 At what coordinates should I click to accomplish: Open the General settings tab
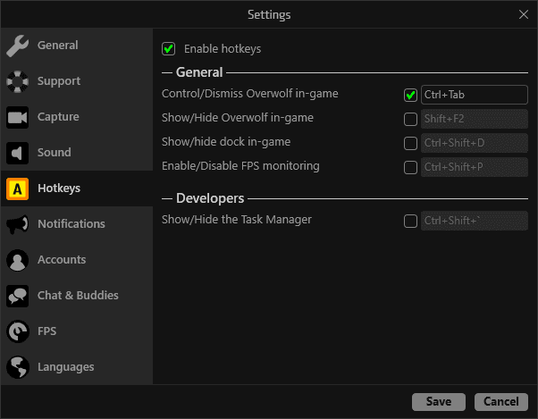tap(77, 46)
